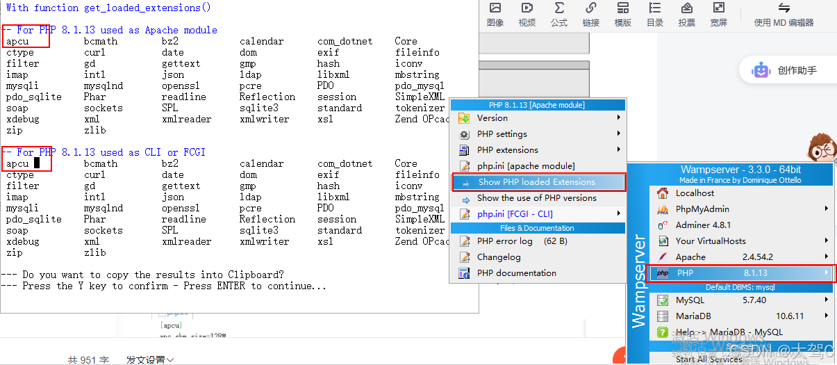This screenshot has width=837, height=365.
Task: Open the 模版 template icon
Action: (x=623, y=8)
